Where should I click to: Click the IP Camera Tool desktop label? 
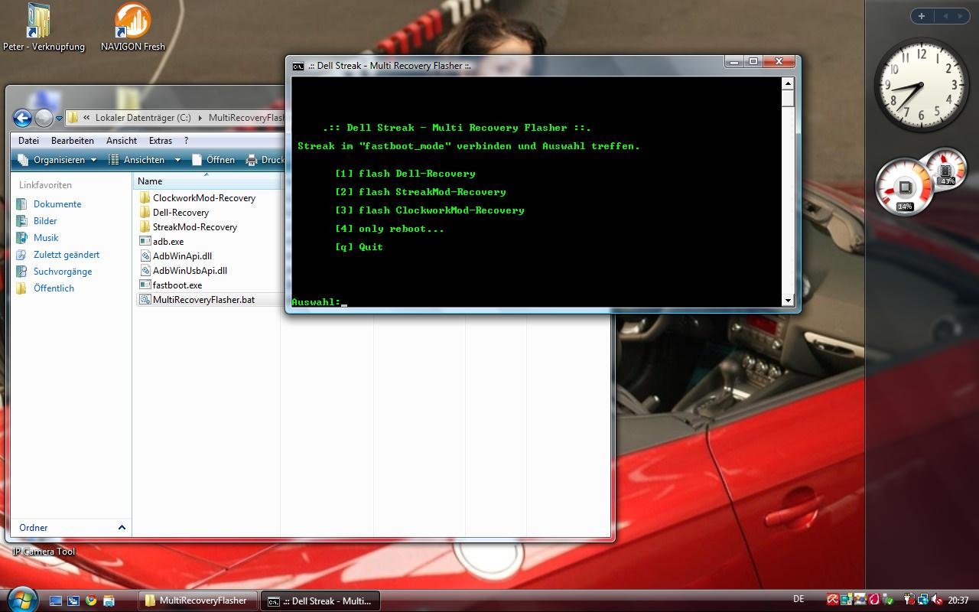(44, 552)
